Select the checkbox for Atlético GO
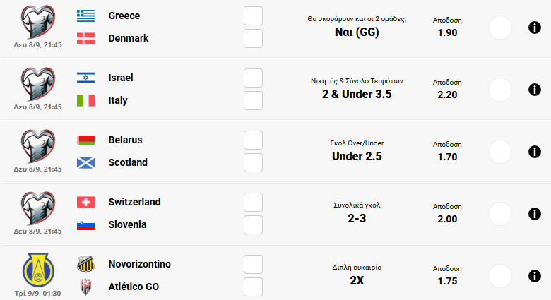 point(253,287)
